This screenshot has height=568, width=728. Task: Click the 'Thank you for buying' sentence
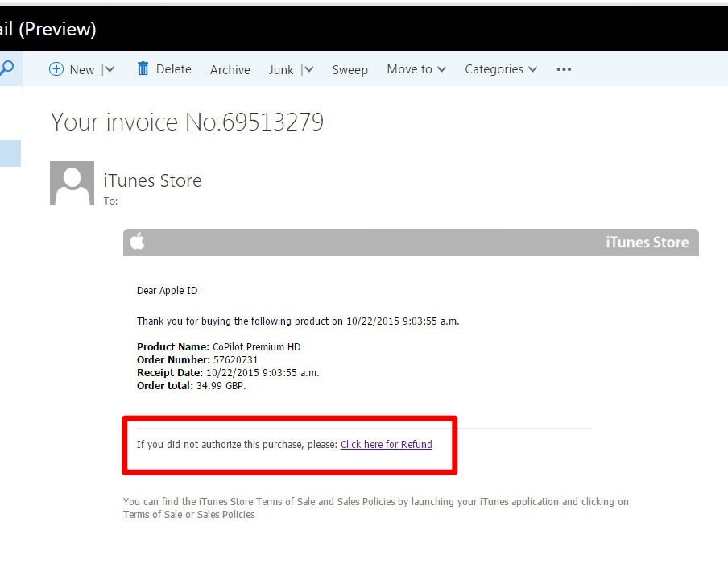coord(298,321)
